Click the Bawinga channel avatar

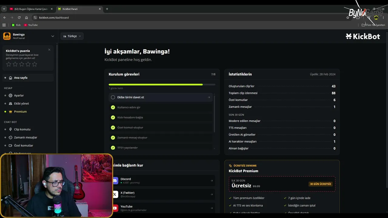[7, 36]
